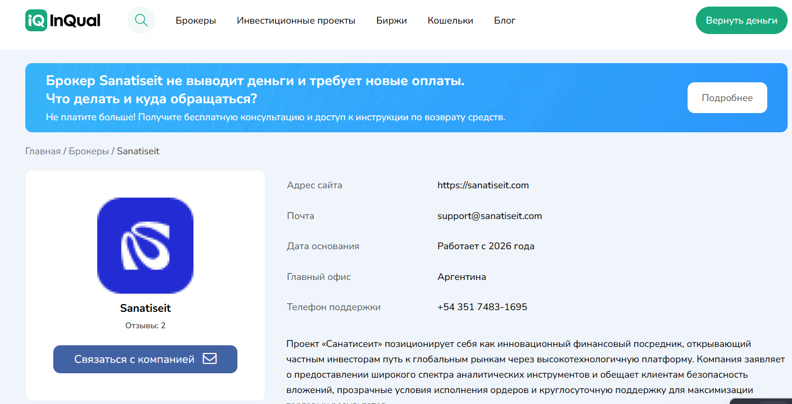Open the search magnifier icon
Viewport: 792px width, 404px height.
141,20
